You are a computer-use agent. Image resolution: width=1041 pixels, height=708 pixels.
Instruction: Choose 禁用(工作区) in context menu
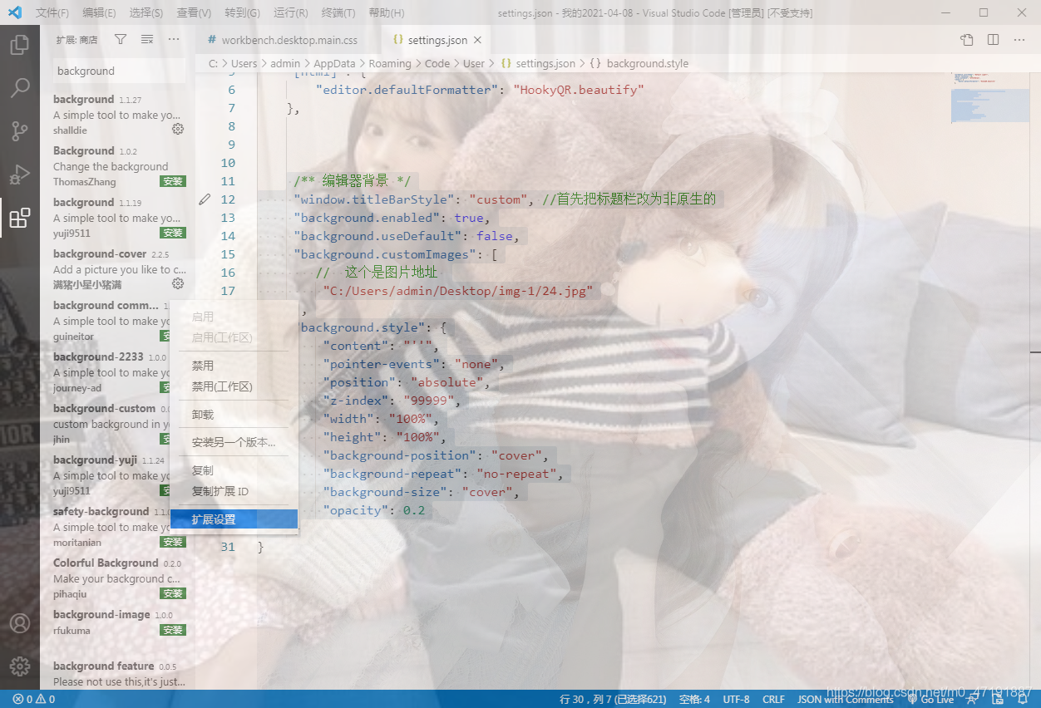click(234, 386)
